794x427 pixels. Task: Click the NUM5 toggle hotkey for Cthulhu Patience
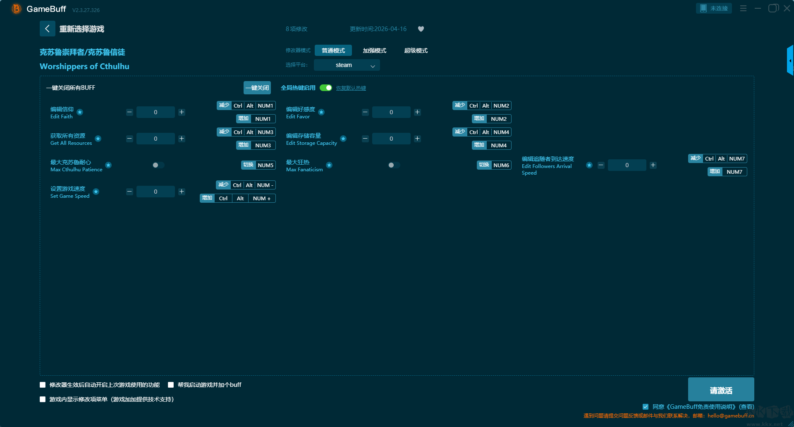(258, 165)
